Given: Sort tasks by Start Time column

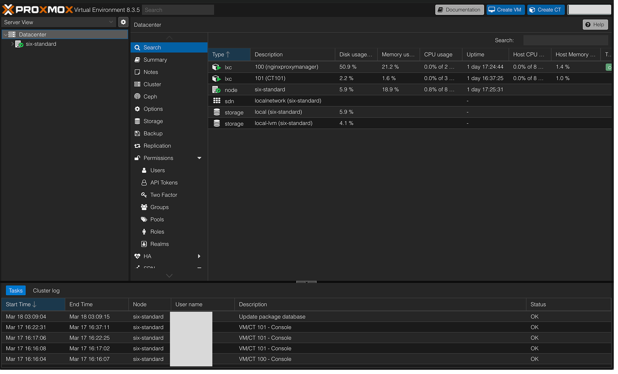Looking at the screenshot, I should click(33, 304).
